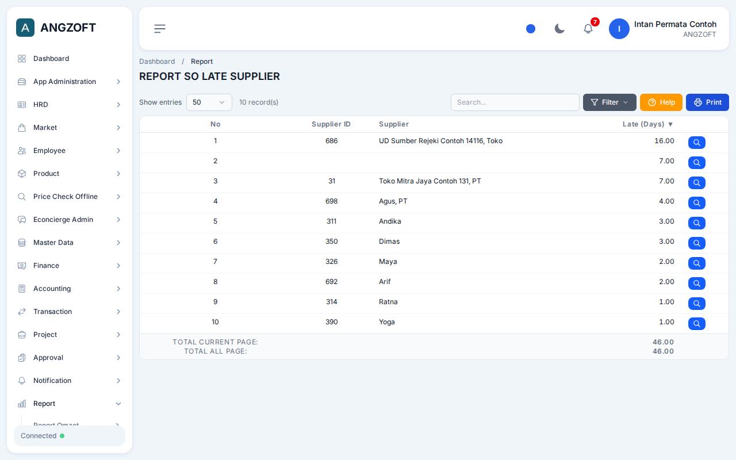Open Master Data menu
The width and height of the screenshot is (736, 460).
[70, 243]
